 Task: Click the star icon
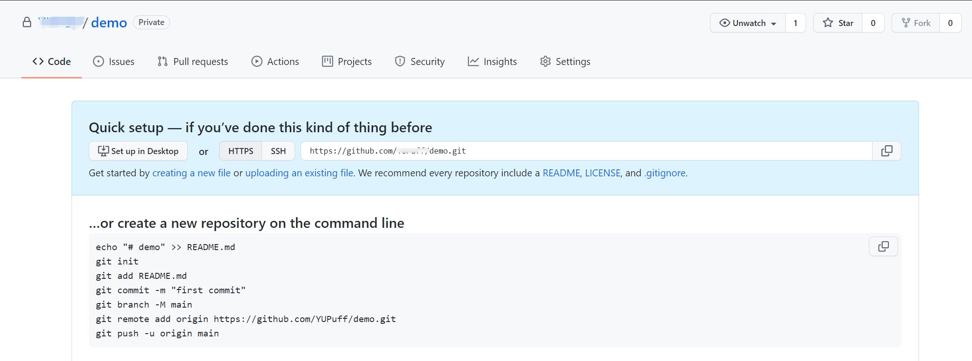[828, 23]
